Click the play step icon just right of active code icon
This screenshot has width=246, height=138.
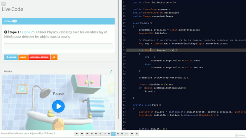click(x=118, y=134)
